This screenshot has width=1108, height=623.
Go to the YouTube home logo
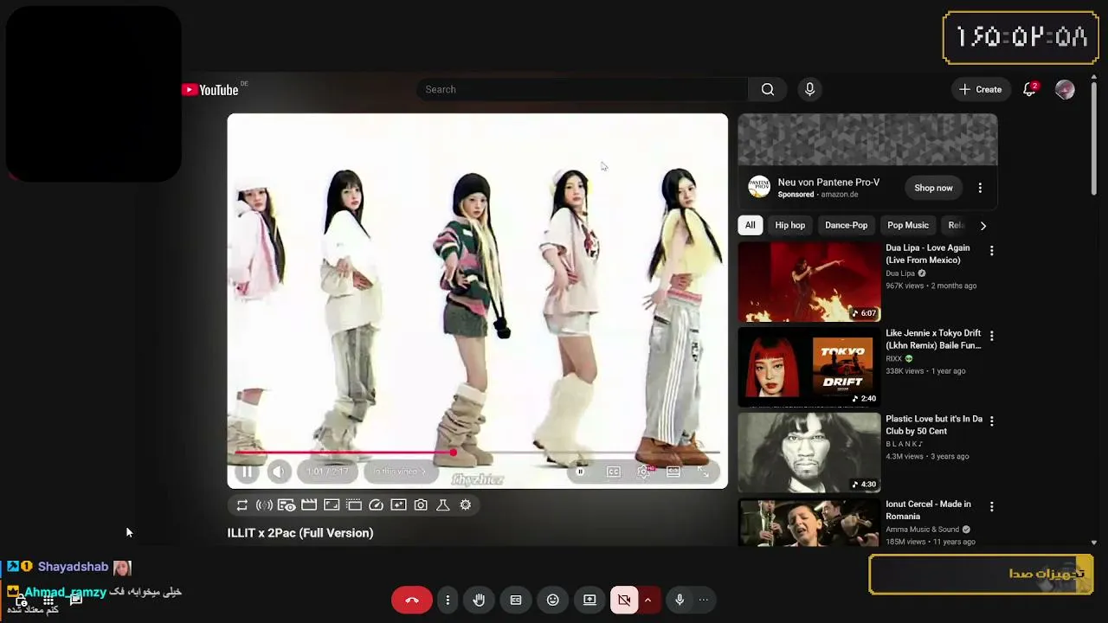pyautogui.click(x=210, y=90)
